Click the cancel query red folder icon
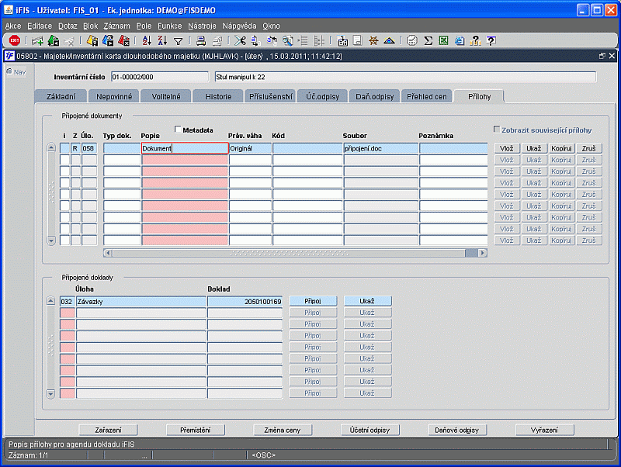This screenshot has width=621, height=467. pyautogui.click(x=123, y=40)
